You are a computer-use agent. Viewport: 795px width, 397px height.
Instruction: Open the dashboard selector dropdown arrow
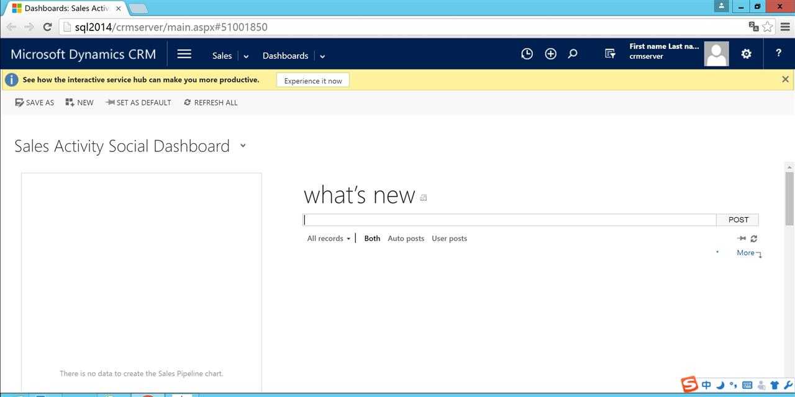(243, 146)
